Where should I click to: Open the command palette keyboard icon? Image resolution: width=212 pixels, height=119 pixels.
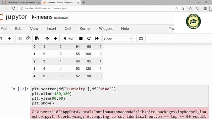pos(141,38)
